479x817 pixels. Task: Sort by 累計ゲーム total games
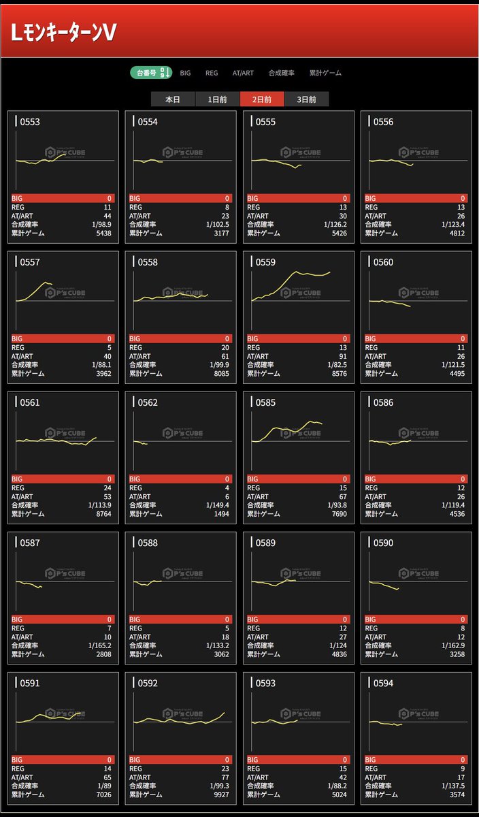325,73
